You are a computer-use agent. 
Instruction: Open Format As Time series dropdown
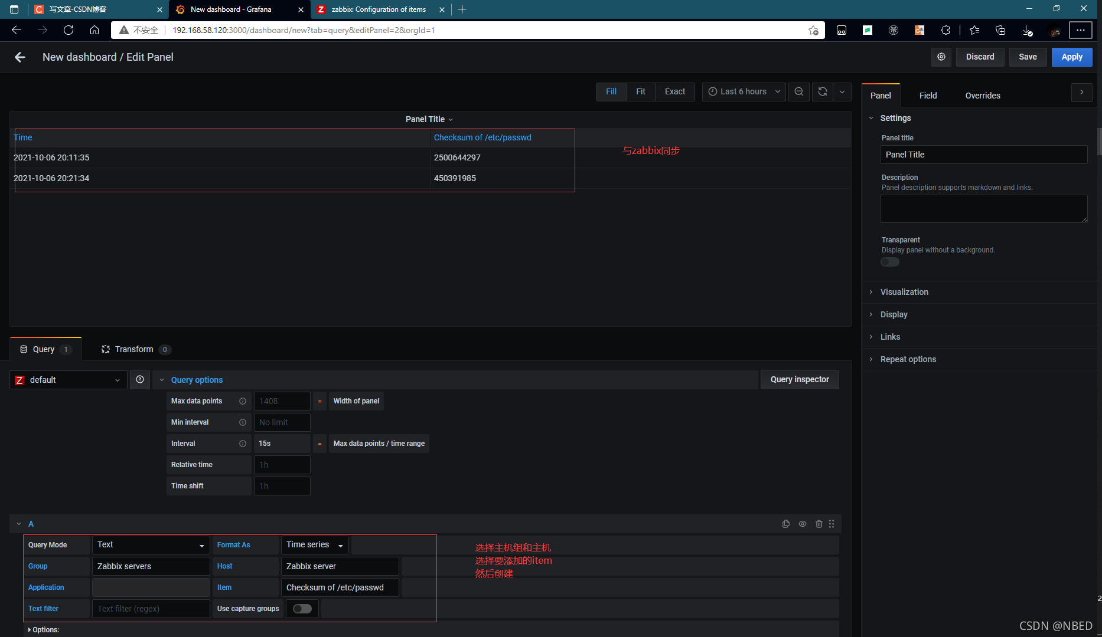(315, 545)
